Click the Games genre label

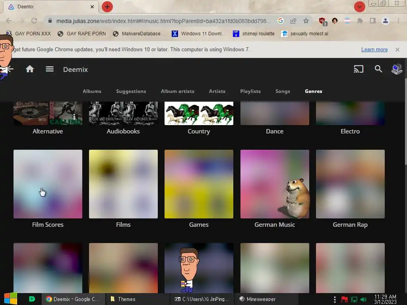pos(199,225)
